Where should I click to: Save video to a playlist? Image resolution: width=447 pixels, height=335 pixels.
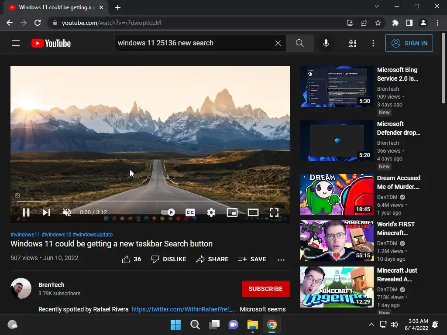(252, 259)
